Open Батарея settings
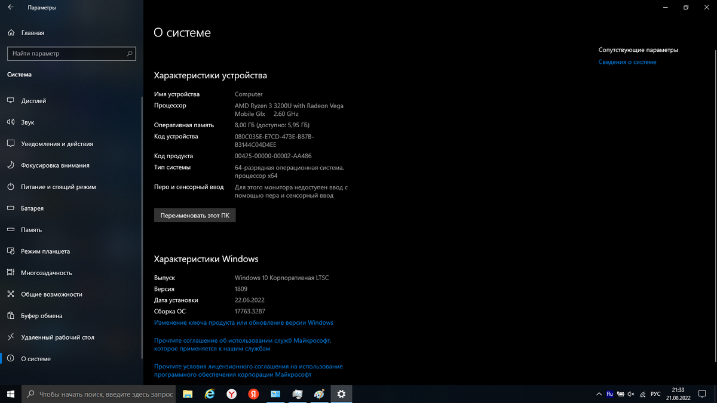Viewport: 717px width, 403px height. click(x=72, y=208)
